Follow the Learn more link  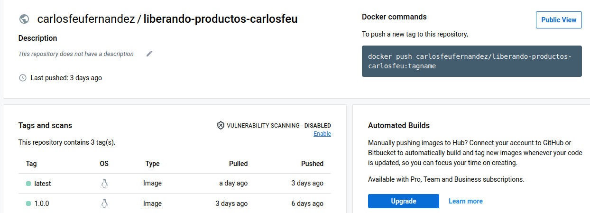point(465,201)
